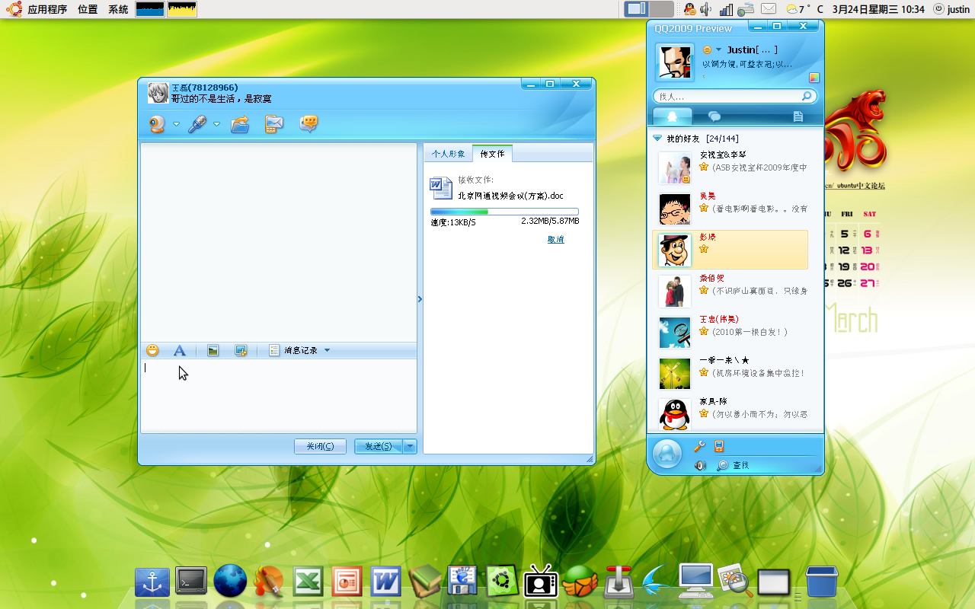Collapse the 我的好友 friends group

click(657, 139)
